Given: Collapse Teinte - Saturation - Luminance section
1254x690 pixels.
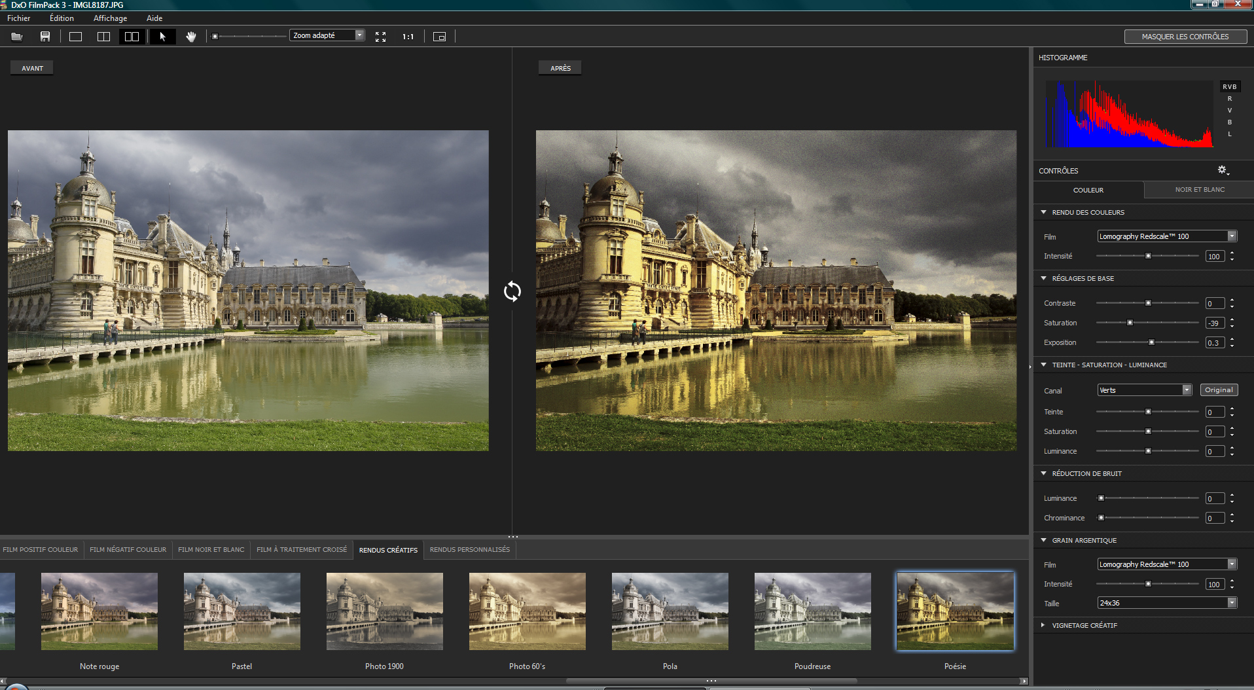Looking at the screenshot, I should [1043, 365].
